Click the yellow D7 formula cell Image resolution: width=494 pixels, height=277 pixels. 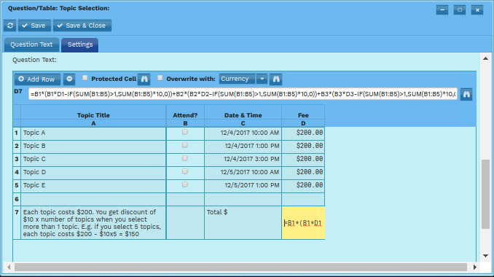(303, 223)
